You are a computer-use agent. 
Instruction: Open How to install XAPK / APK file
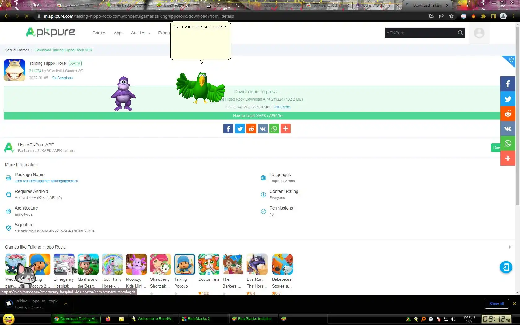coord(258,116)
